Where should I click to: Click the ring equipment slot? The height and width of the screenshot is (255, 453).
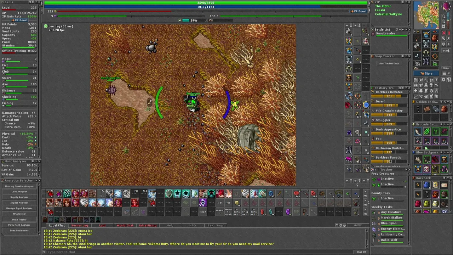417,56
